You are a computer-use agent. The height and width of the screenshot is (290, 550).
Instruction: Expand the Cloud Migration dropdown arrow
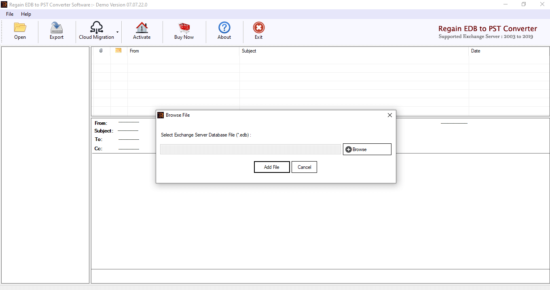[x=117, y=32]
